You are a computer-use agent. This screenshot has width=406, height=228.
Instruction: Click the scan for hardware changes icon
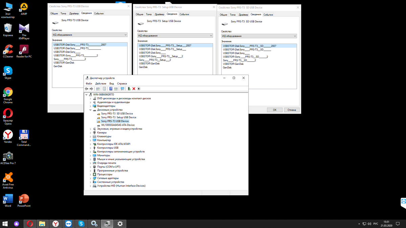[x=122, y=89]
